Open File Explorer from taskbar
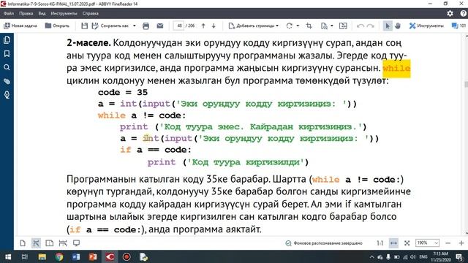468x263 pixels. [42, 256]
